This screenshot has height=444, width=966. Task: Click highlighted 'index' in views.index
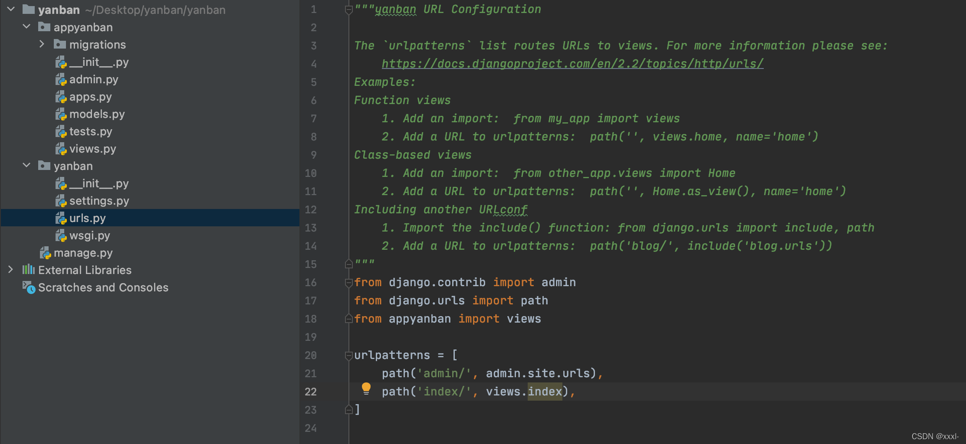[545, 392]
